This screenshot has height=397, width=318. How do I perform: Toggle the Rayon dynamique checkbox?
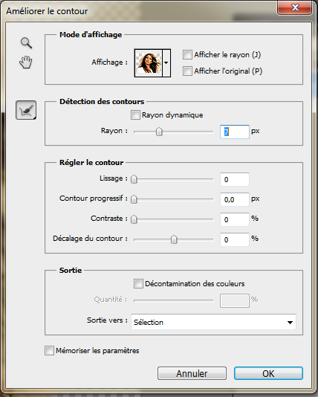(x=135, y=115)
